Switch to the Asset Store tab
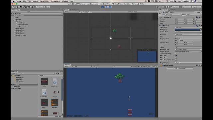Screen dimensions: 213x120 point(74,10)
